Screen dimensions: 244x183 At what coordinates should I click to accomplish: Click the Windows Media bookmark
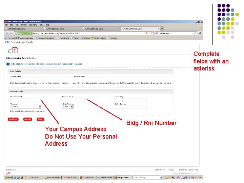pos(99,38)
